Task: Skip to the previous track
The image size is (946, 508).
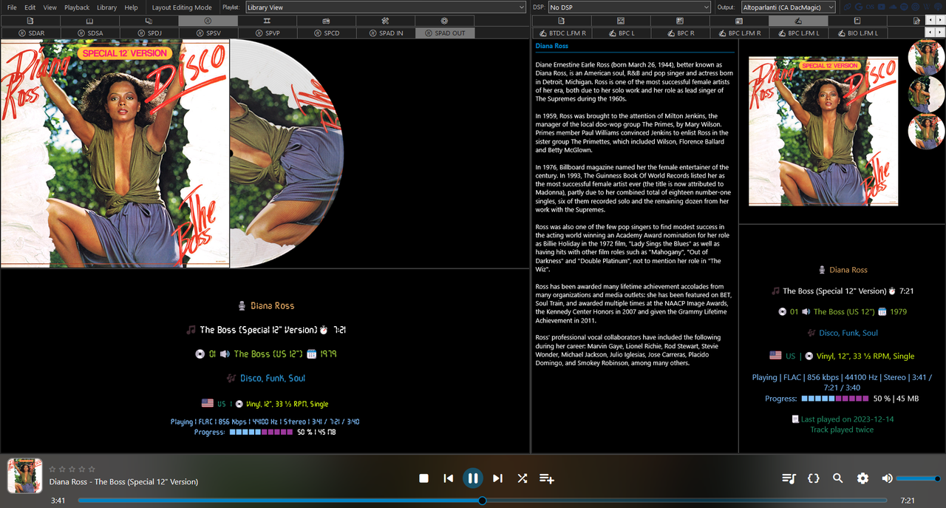Action: coord(448,478)
